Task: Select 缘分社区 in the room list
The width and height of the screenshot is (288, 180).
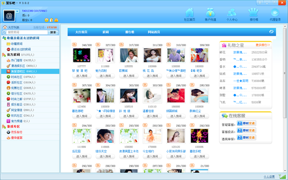Action: [16, 93]
